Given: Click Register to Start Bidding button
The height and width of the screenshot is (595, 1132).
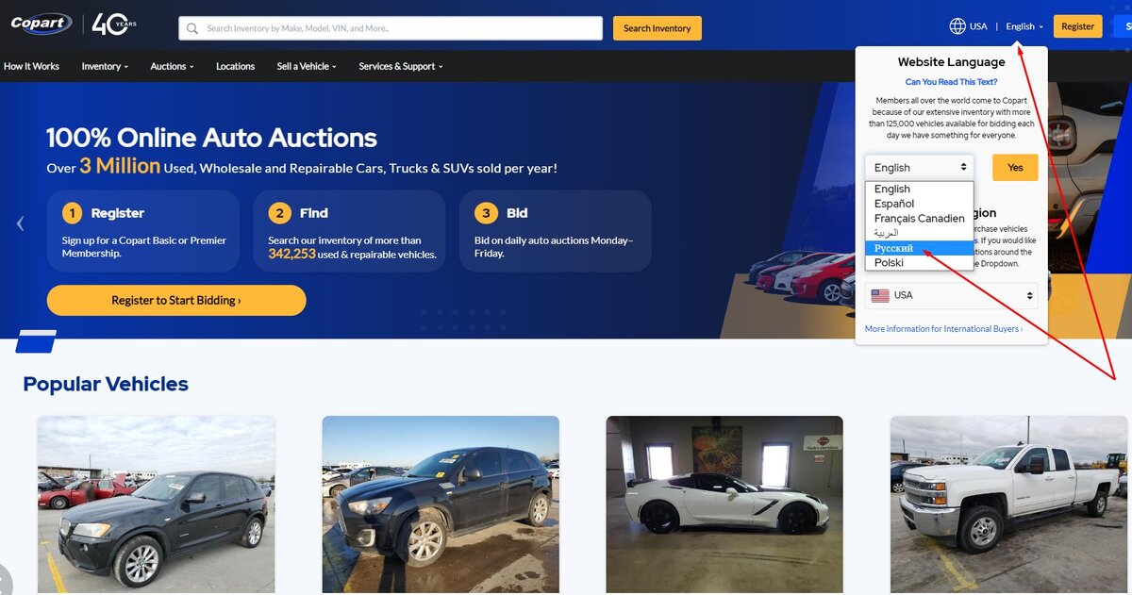Looking at the screenshot, I should pyautogui.click(x=176, y=300).
